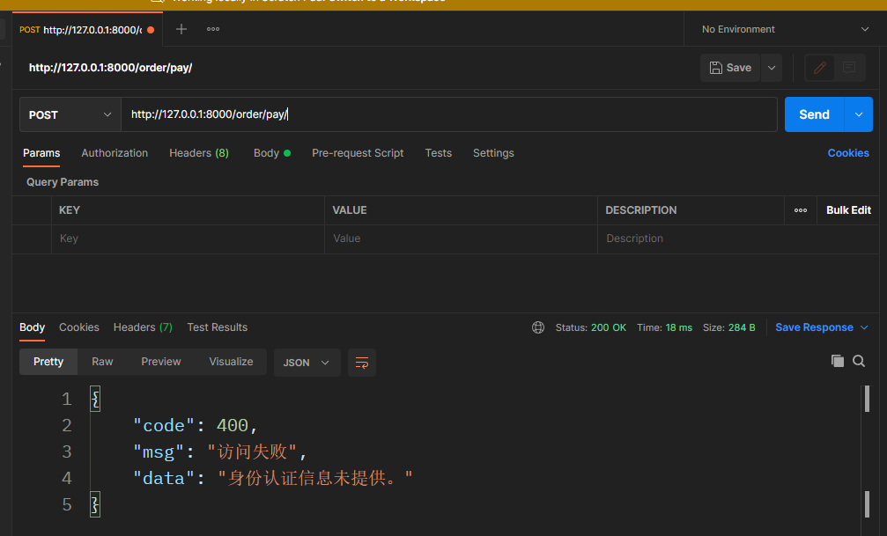Open the Save options arrow

(x=772, y=68)
